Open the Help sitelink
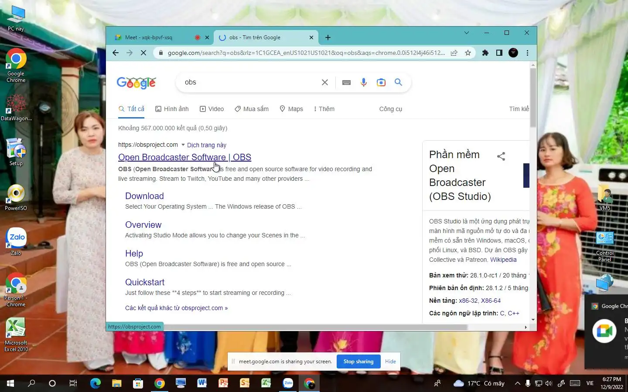The width and height of the screenshot is (628, 392). coord(134,253)
